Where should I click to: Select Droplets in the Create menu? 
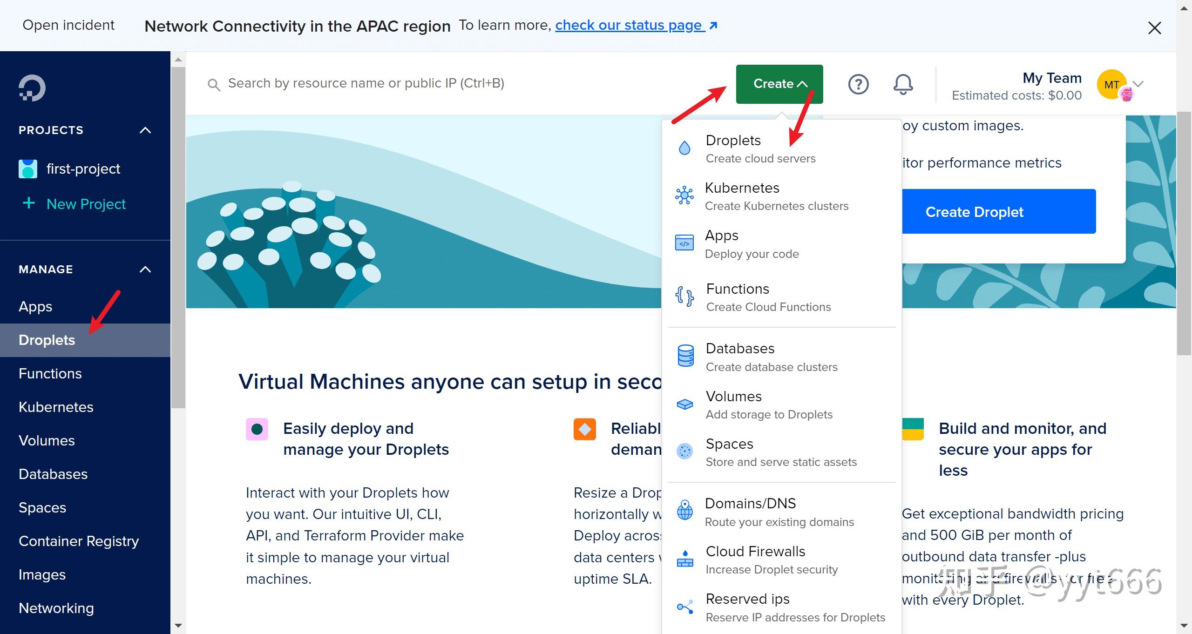(733, 141)
